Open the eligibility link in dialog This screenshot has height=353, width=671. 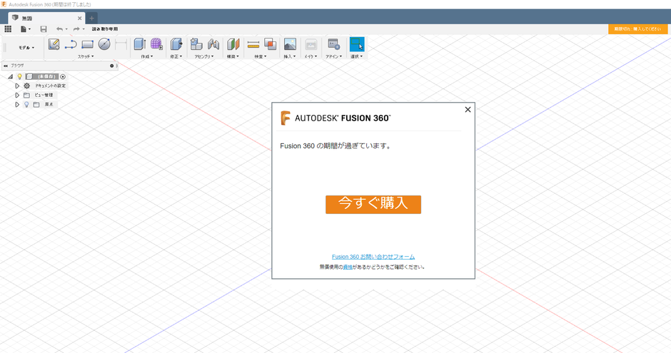[348, 267]
